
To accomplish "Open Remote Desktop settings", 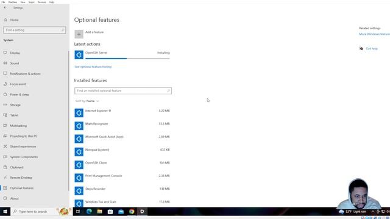I will coord(21,178).
